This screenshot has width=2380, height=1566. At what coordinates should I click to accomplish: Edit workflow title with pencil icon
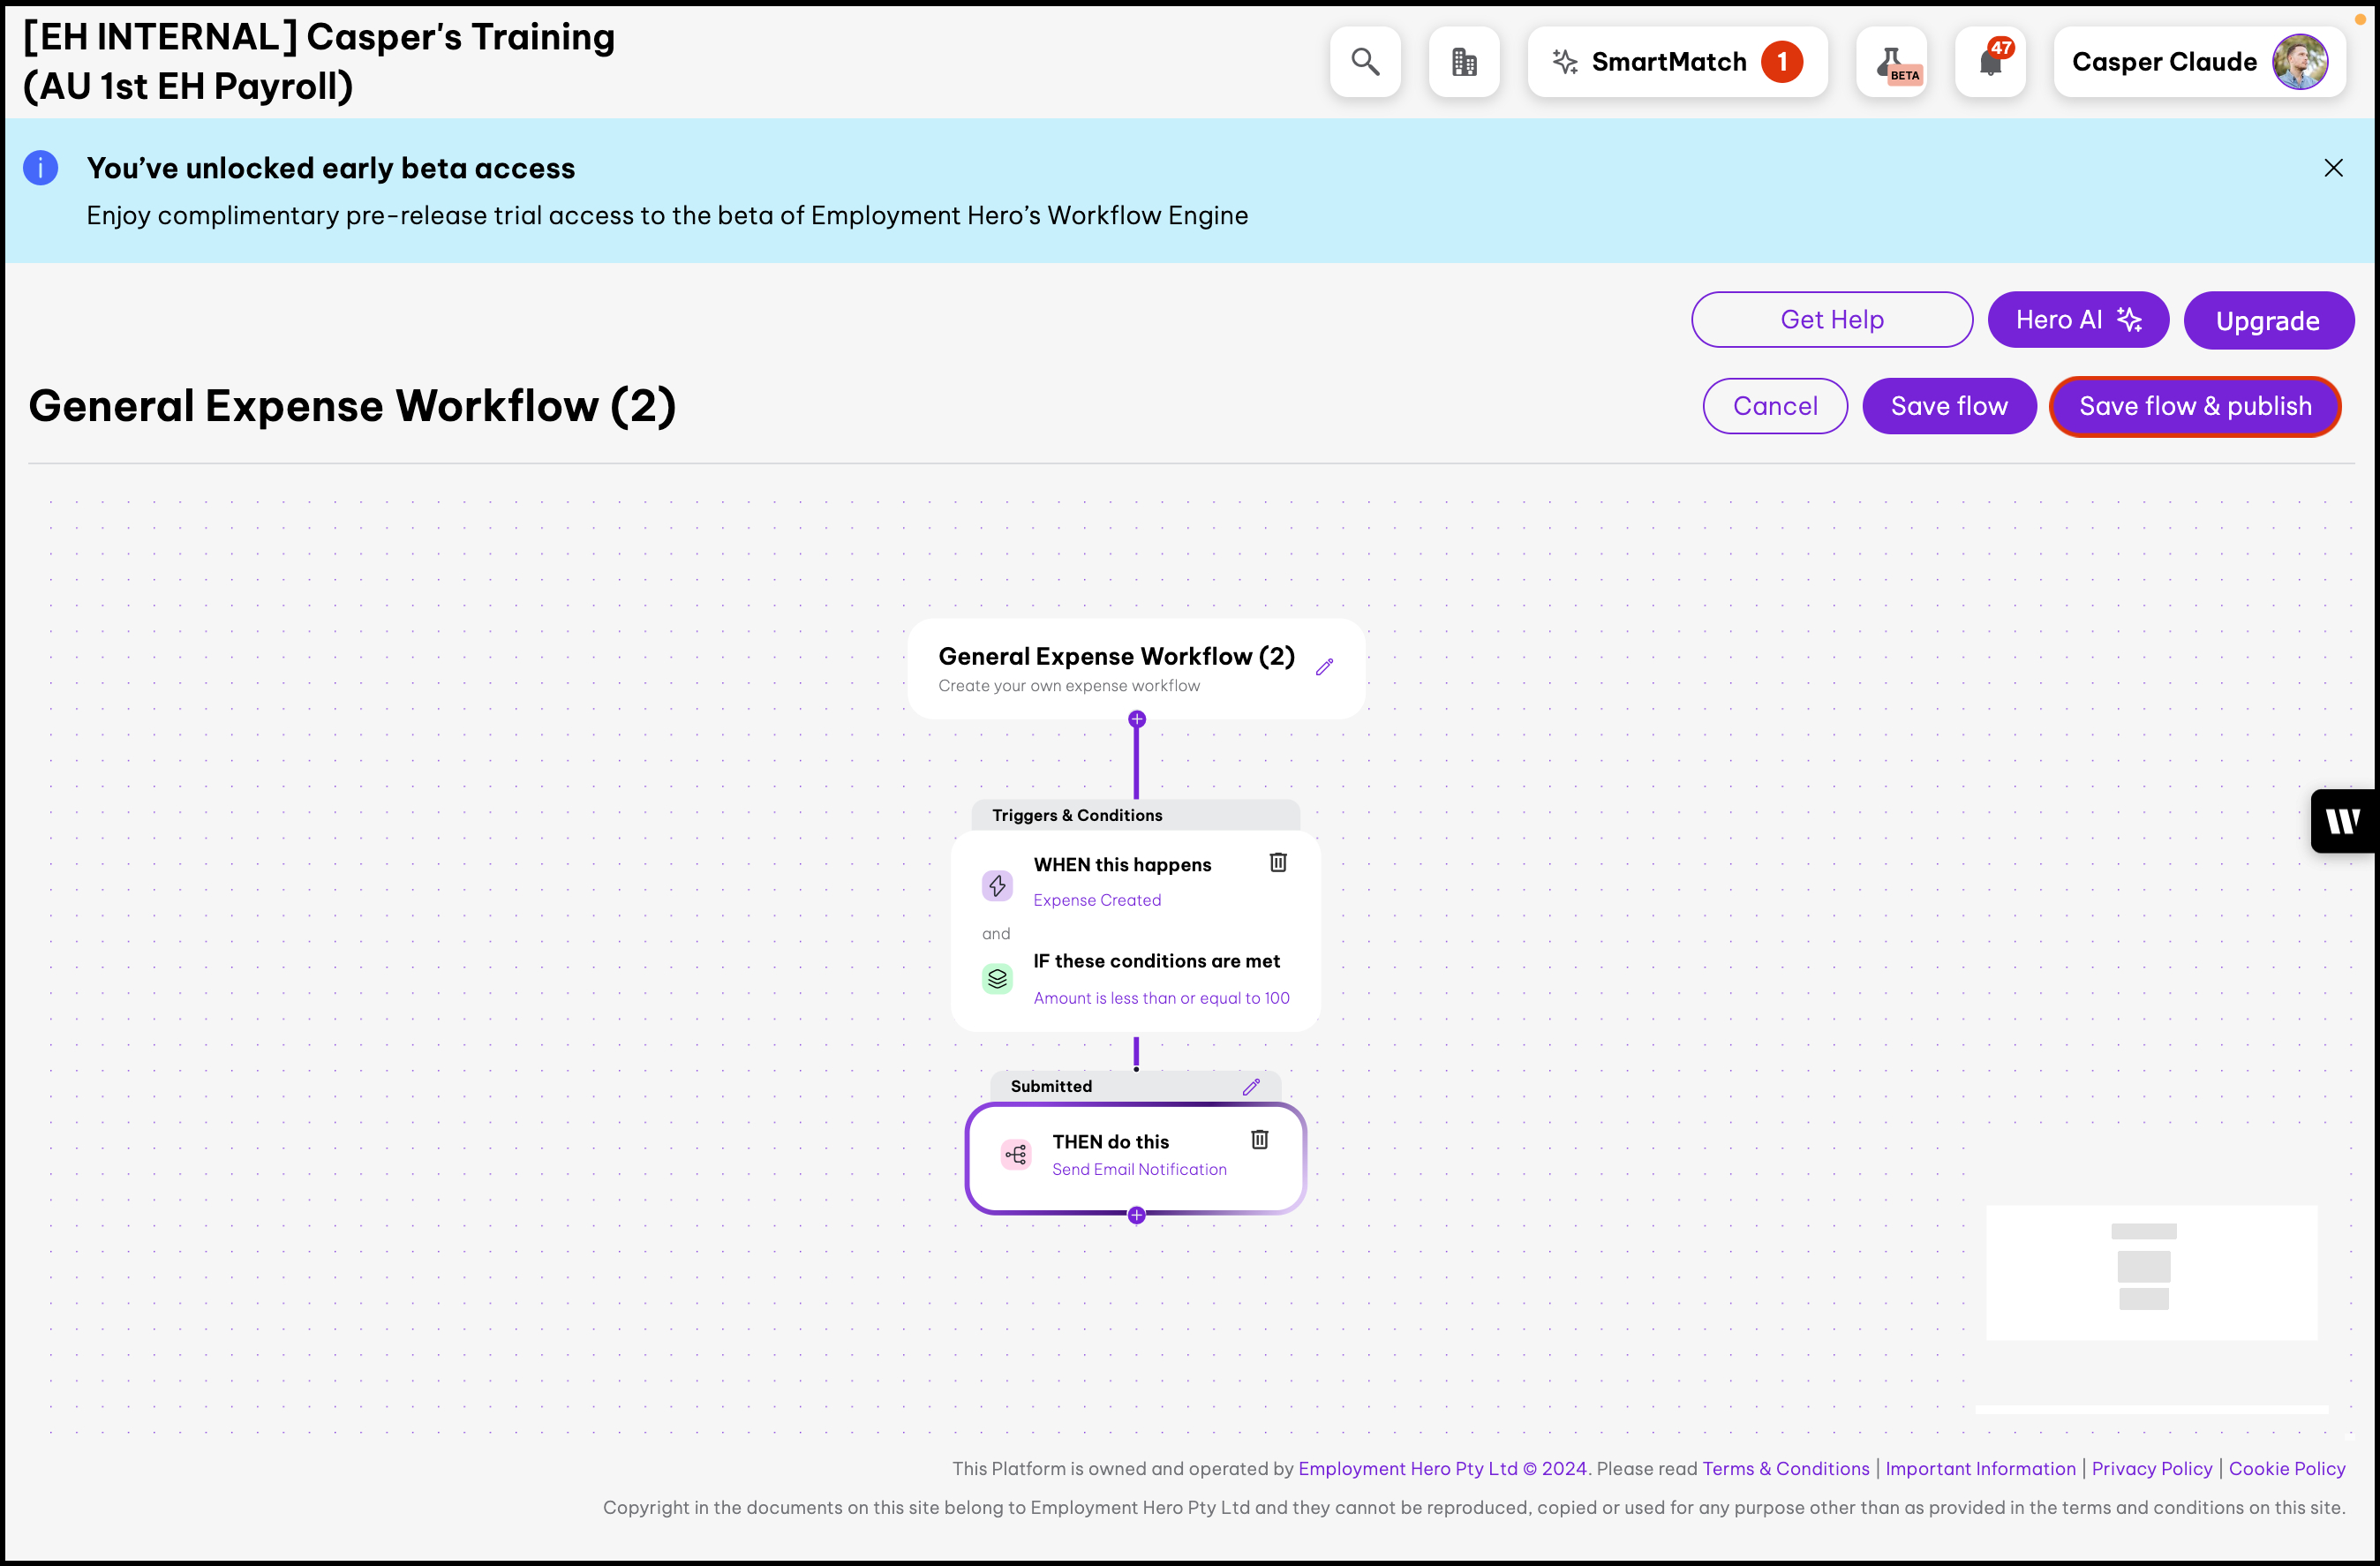tap(1325, 666)
